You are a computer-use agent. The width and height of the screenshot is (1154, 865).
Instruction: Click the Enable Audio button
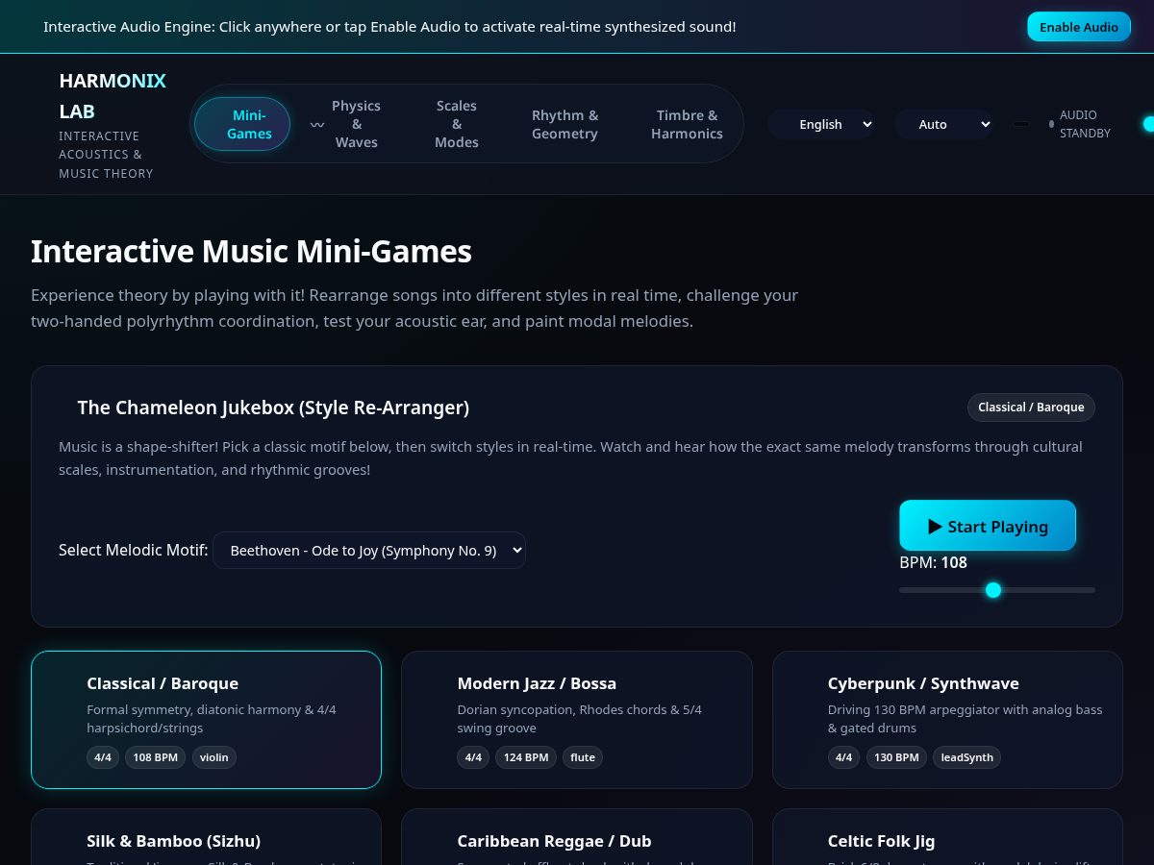pyautogui.click(x=1079, y=27)
